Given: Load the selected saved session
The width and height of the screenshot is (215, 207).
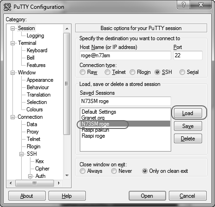Looking at the screenshot, I should click(x=188, y=113).
